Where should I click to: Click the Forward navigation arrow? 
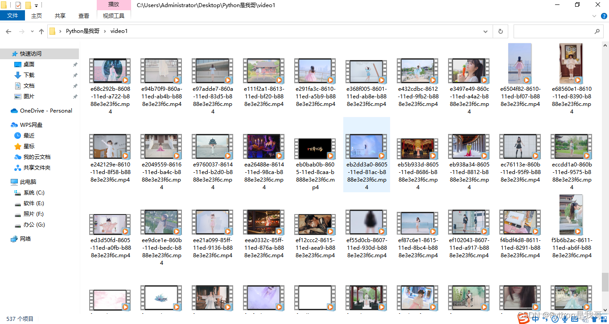pos(21,32)
